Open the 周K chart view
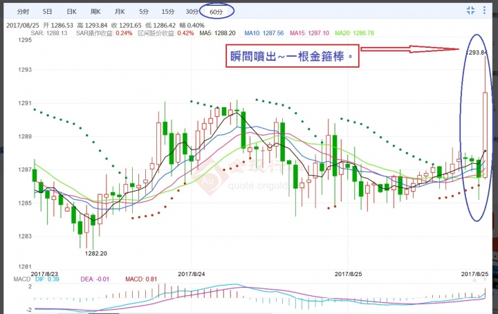 click(95, 12)
